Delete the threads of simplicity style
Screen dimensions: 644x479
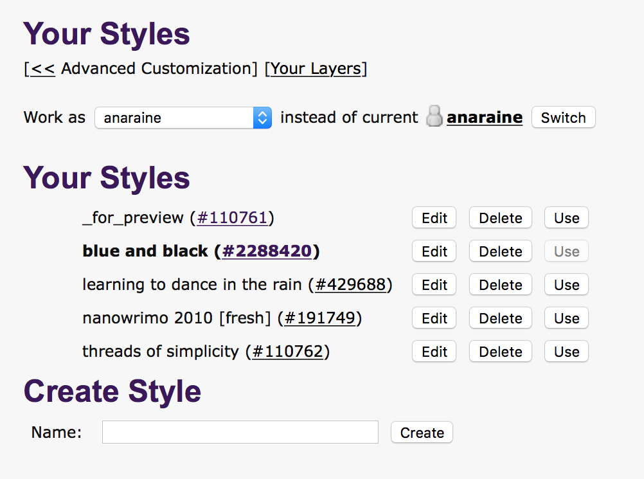pos(500,352)
